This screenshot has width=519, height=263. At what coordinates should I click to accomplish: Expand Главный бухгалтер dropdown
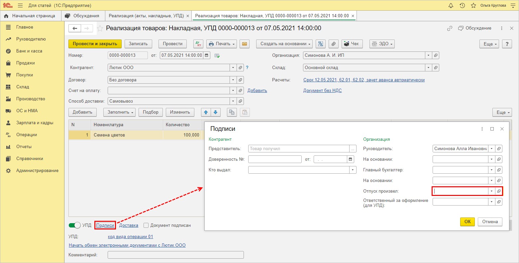492,170
